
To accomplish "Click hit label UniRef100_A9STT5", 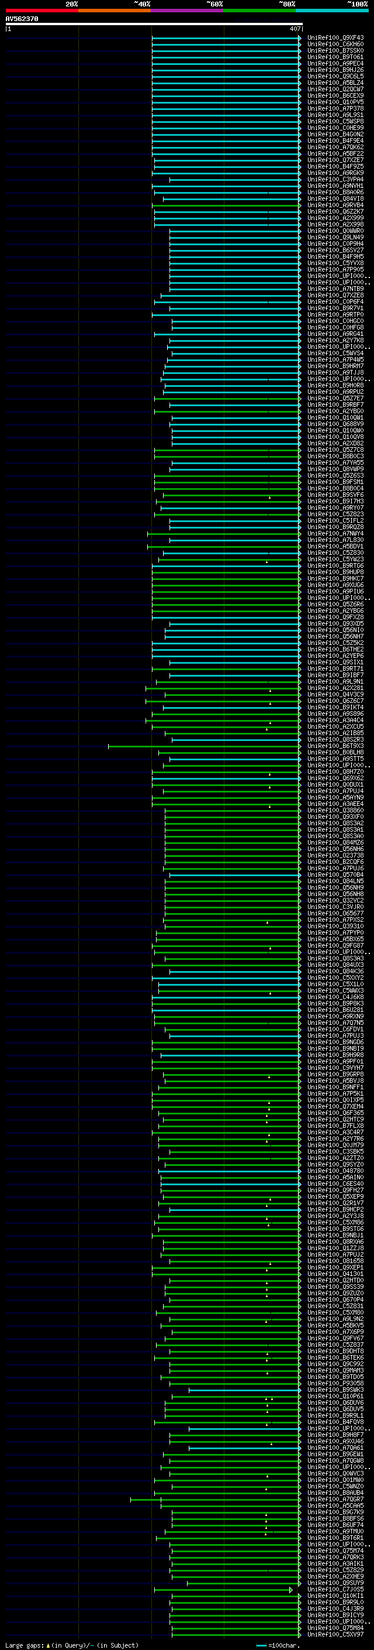I will (335, 759).
